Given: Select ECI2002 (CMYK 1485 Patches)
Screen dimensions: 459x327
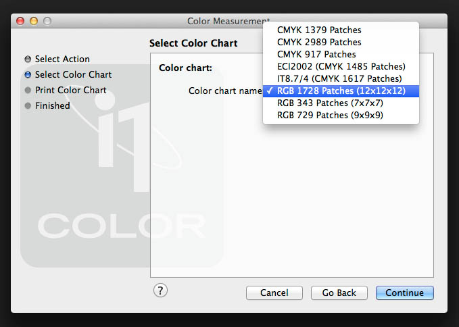Looking at the screenshot, I should coord(341,67).
